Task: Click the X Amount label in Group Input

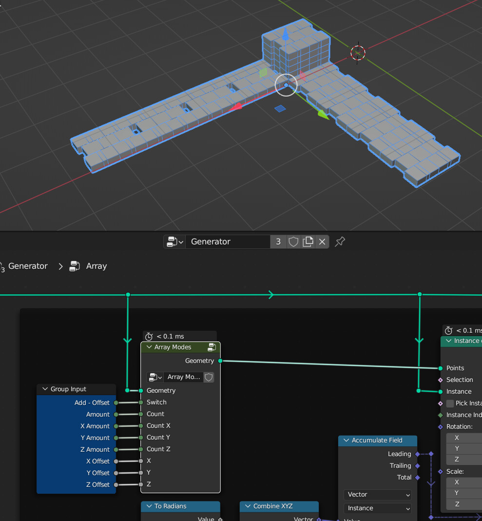Action: [x=95, y=426]
